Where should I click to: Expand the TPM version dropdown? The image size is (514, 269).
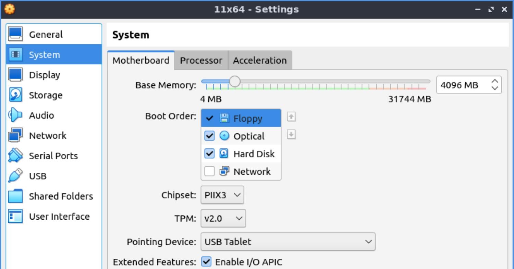pos(223,218)
